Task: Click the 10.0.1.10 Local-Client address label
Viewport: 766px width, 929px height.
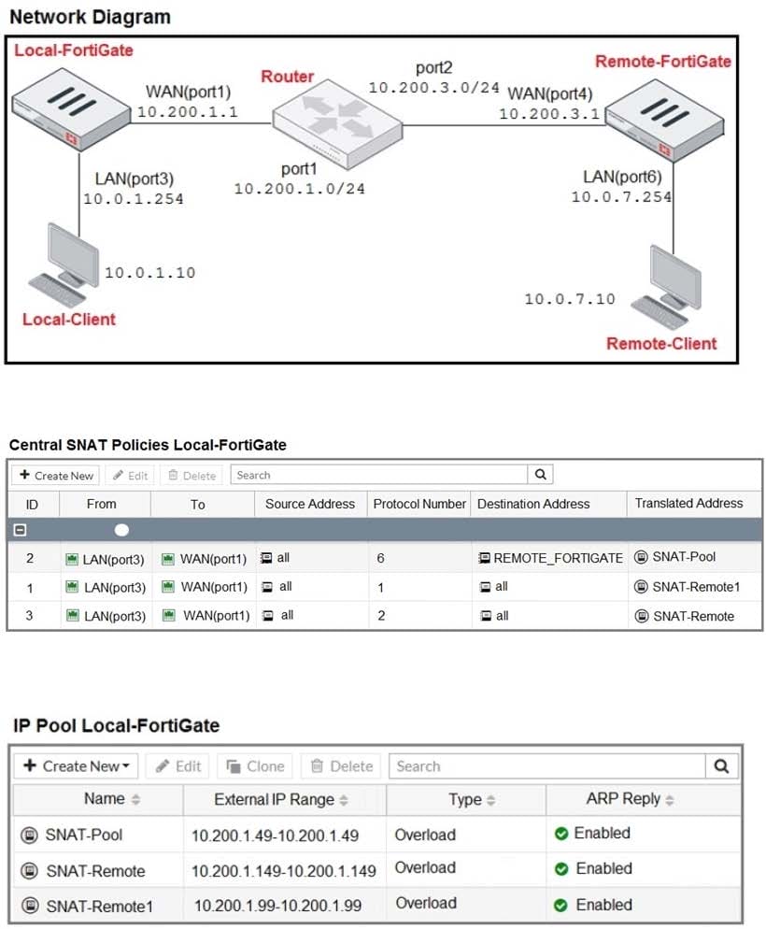Action: (x=149, y=273)
